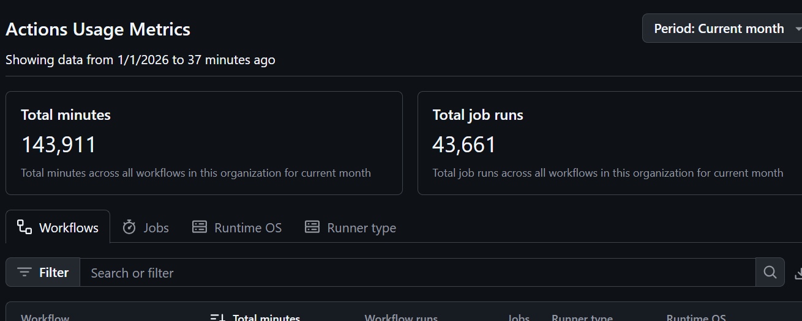Click the magnifying glass search icon
Viewport: 802px width, 321px height.
pos(770,273)
